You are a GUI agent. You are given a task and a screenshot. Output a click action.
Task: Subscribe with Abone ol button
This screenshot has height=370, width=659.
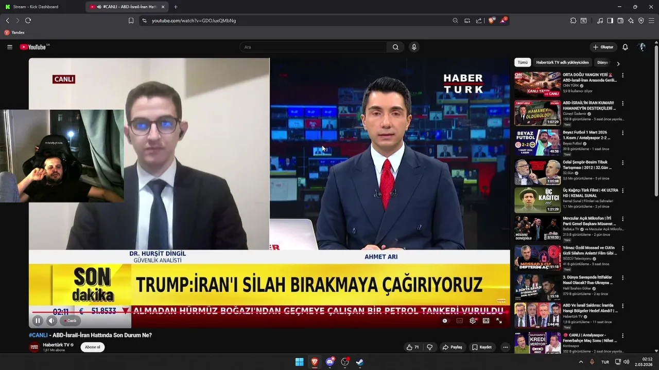[93, 347]
